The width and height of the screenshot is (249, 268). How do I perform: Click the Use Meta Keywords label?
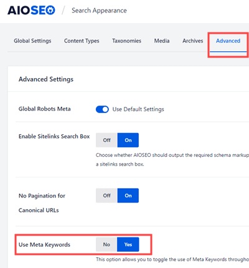pyautogui.click(x=44, y=244)
